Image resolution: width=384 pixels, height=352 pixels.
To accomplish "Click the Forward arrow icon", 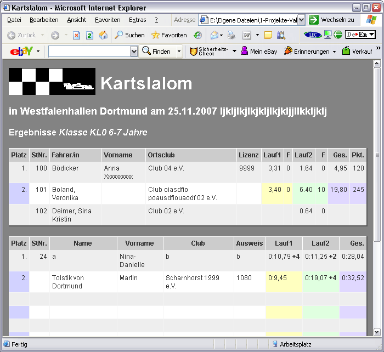I will (55, 36).
